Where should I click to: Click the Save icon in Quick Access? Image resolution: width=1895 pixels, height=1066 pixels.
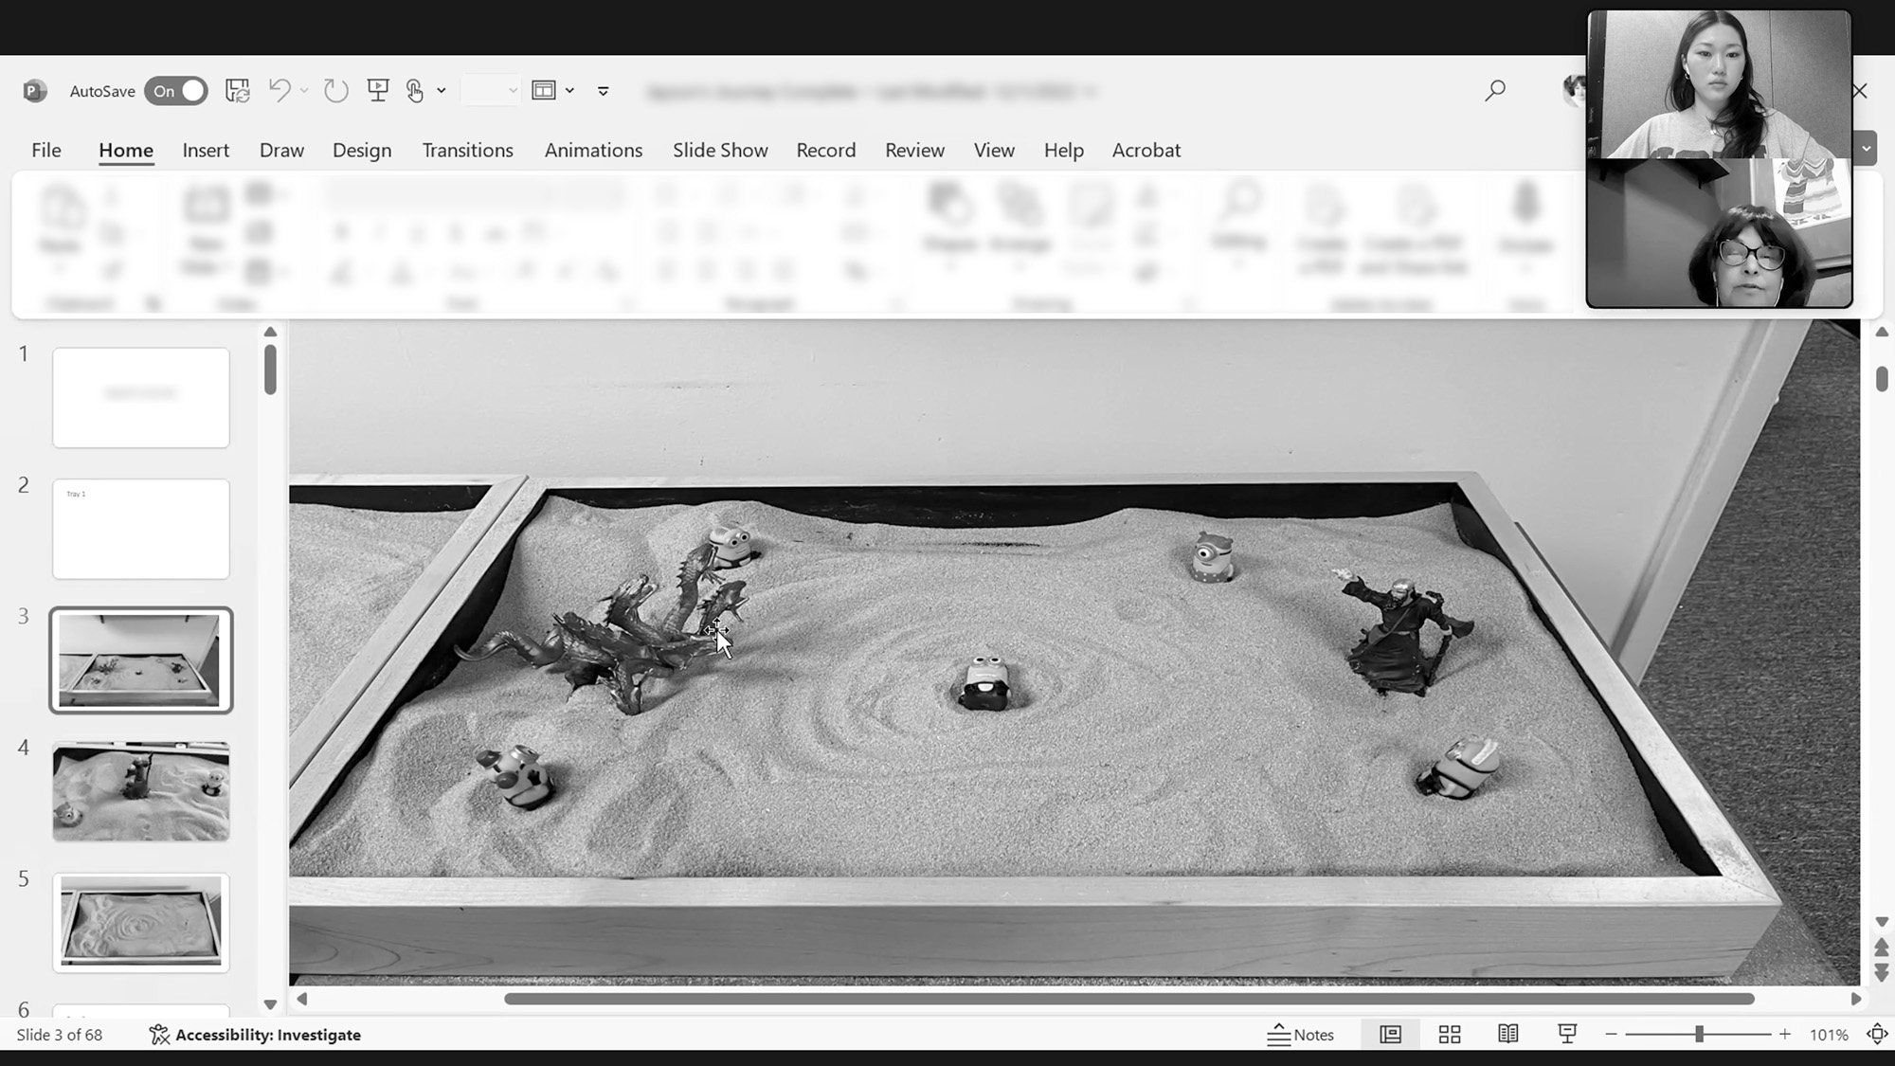237,91
